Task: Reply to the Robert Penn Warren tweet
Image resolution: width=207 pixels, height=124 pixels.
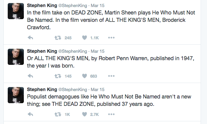Action: [31, 76]
